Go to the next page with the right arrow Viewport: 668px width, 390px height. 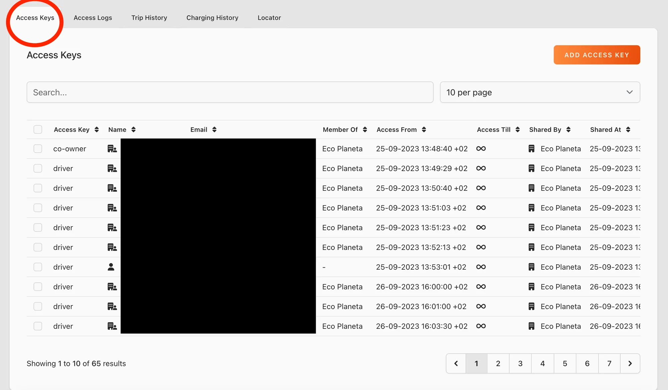(x=630, y=363)
